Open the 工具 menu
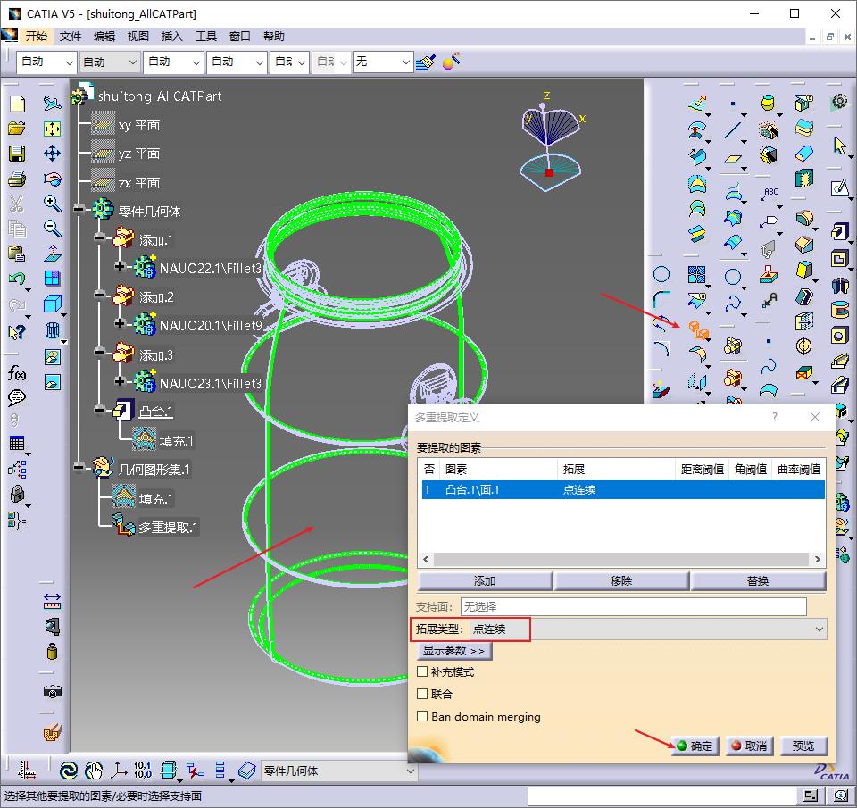The width and height of the screenshot is (857, 808). (206, 36)
